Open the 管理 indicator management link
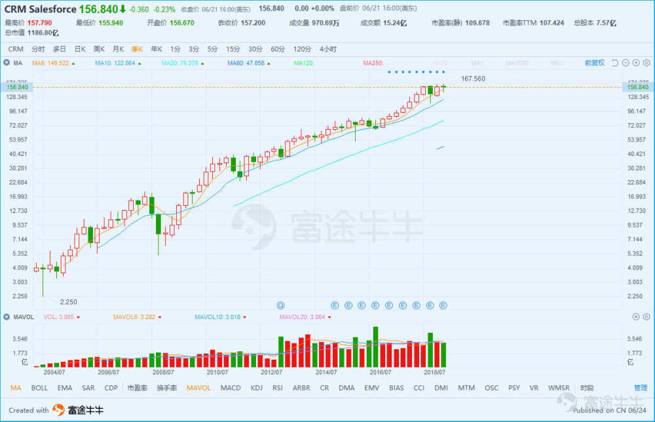655x422 pixels. (641, 388)
